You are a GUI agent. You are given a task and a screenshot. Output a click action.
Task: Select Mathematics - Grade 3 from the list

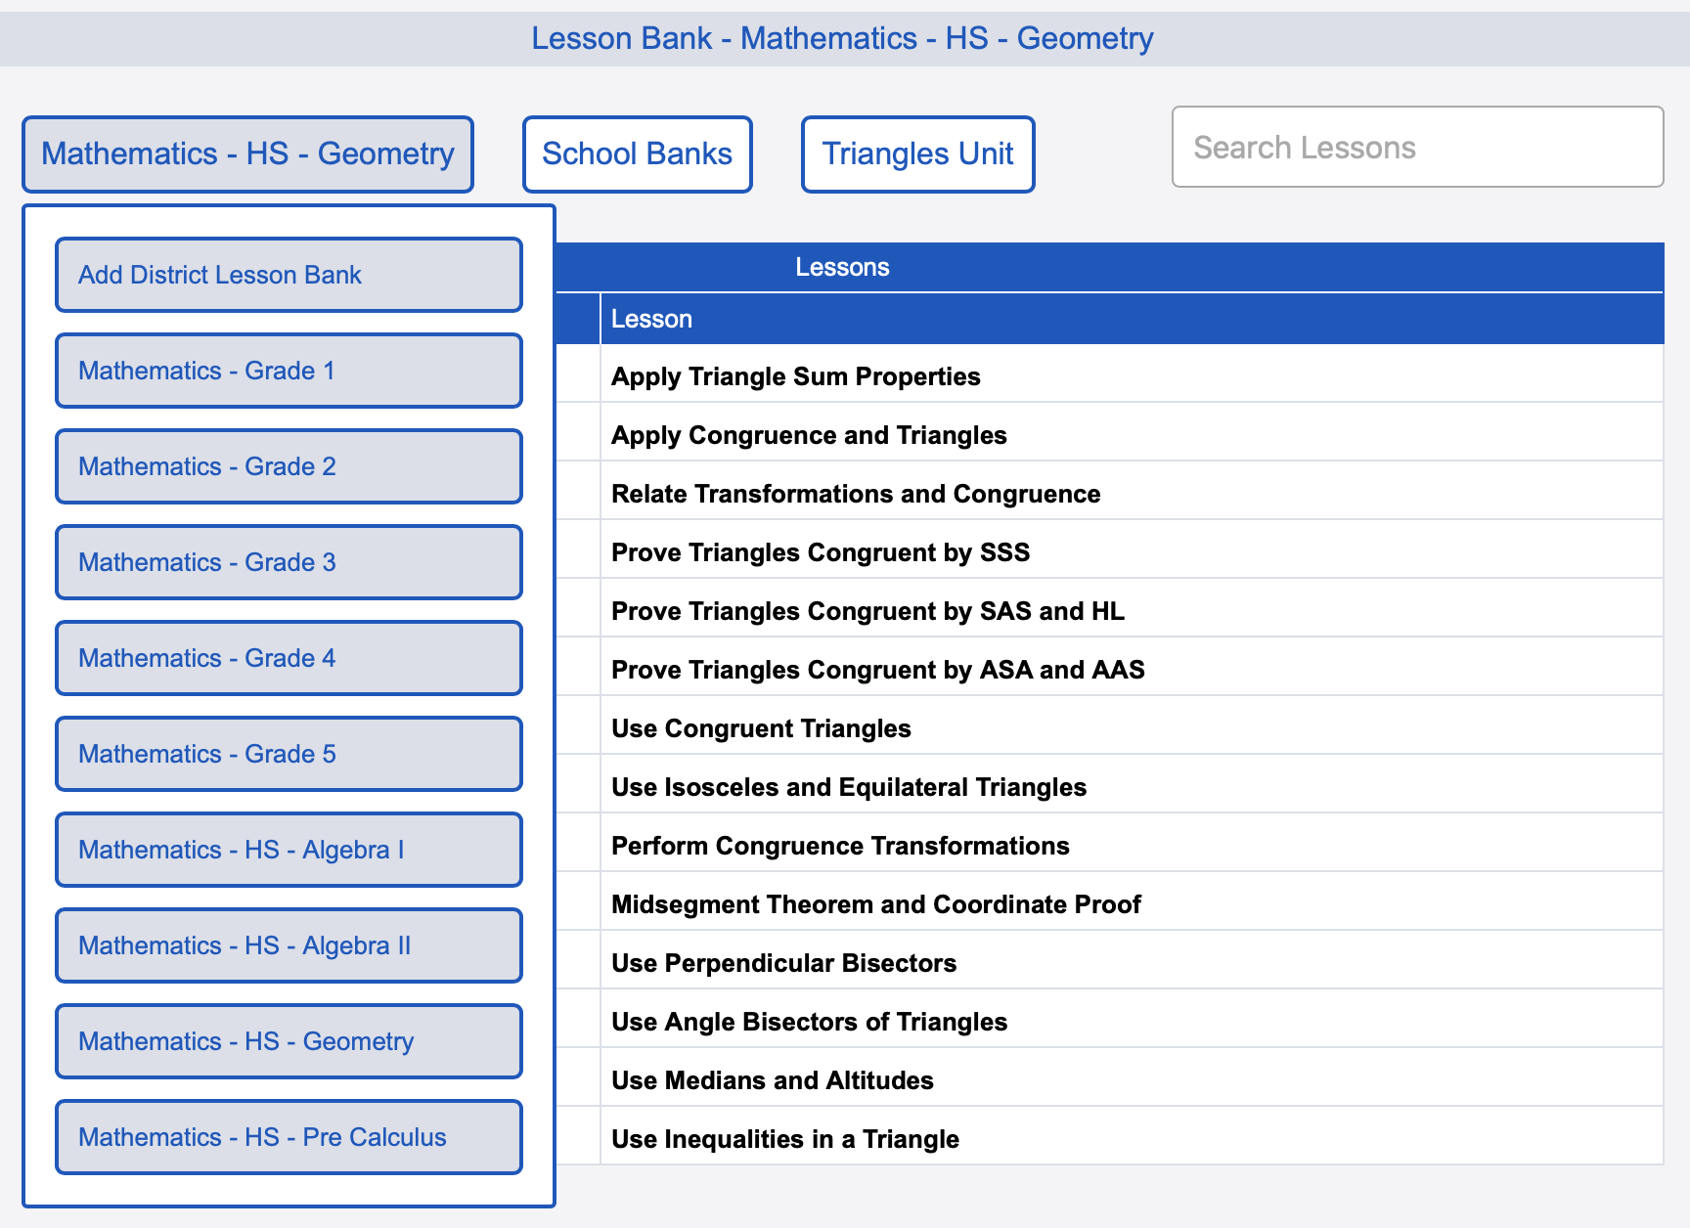tap(289, 562)
